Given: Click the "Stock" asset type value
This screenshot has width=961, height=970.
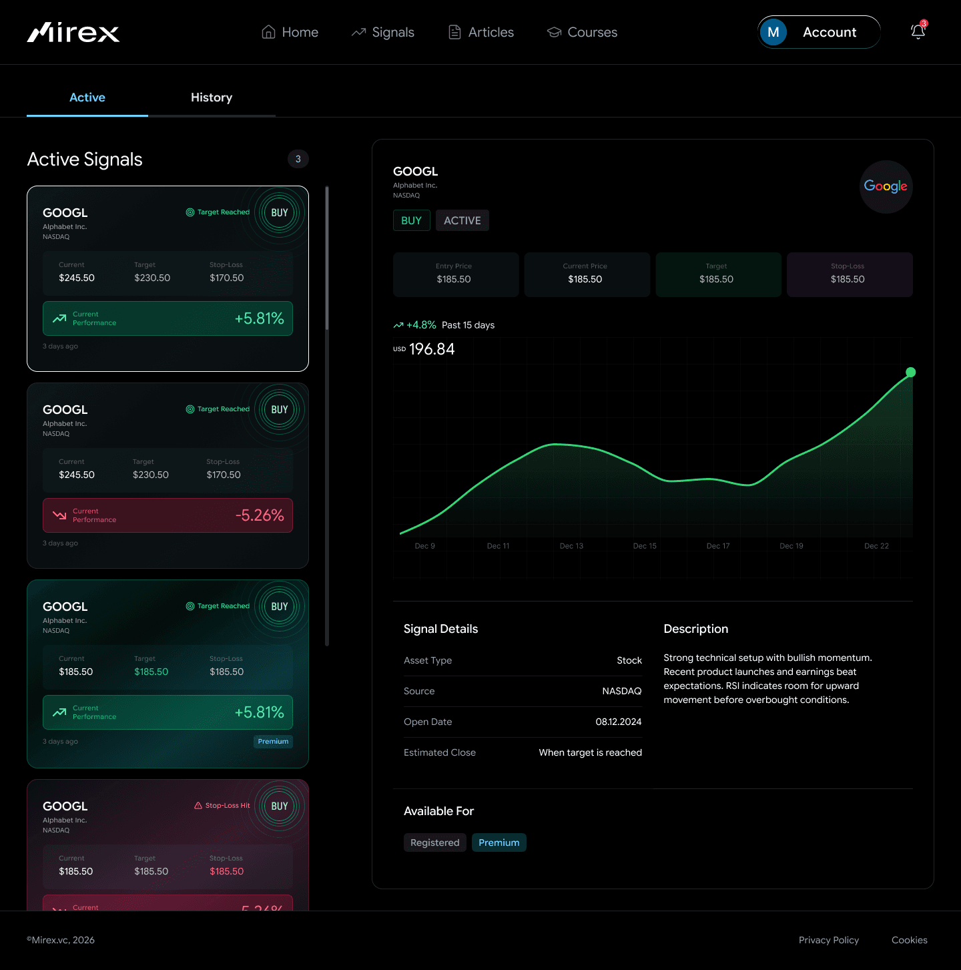Looking at the screenshot, I should coord(629,660).
